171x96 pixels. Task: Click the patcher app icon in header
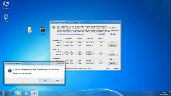[x=54, y=27]
